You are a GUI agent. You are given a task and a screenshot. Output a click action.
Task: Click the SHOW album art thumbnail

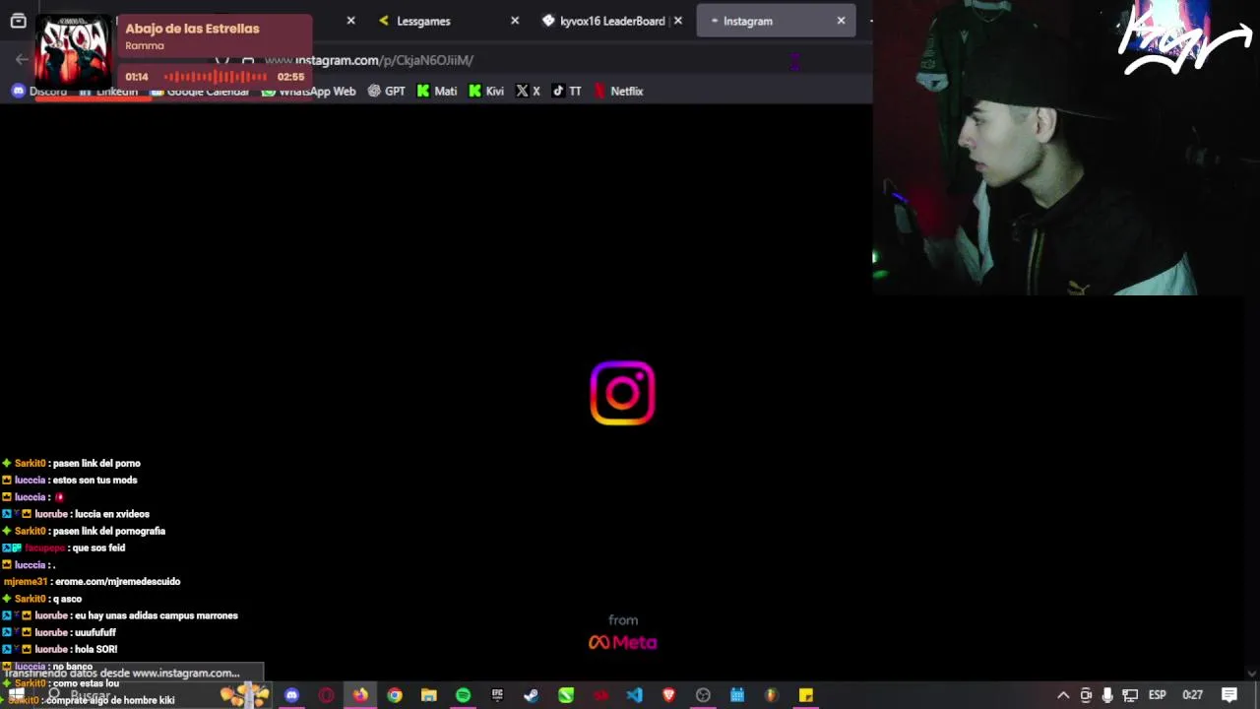point(74,51)
